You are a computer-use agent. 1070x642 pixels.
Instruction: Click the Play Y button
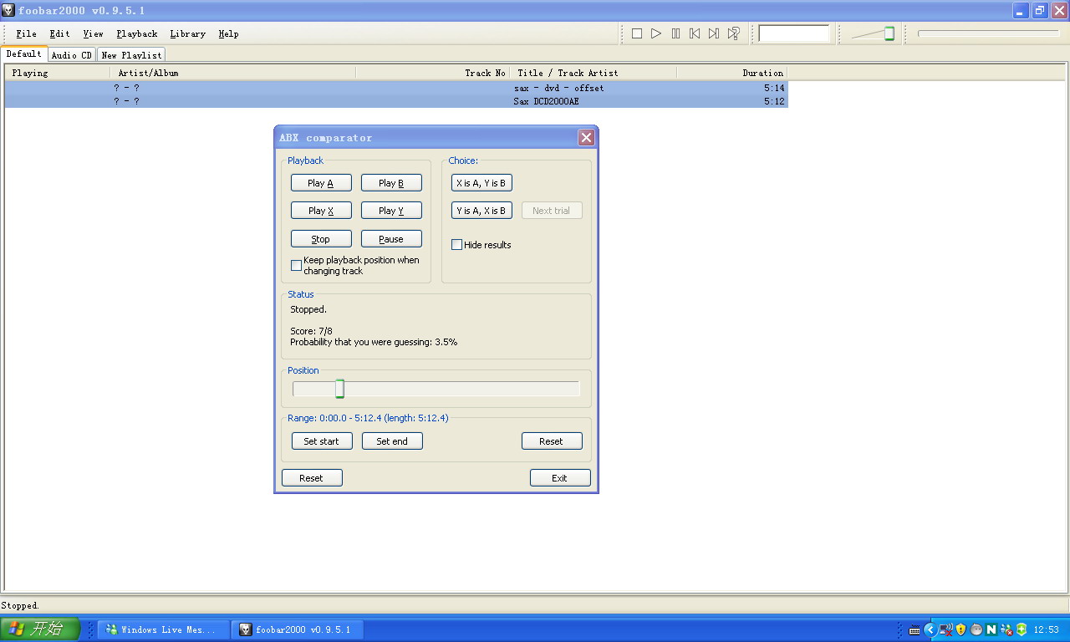pyautogui.click(x=391, y=211)
